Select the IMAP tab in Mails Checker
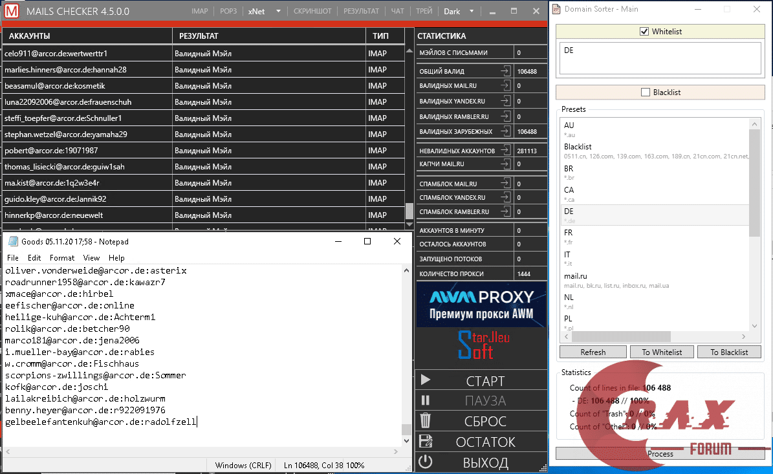This screenshot has width=773, height=474. point(200,12)
